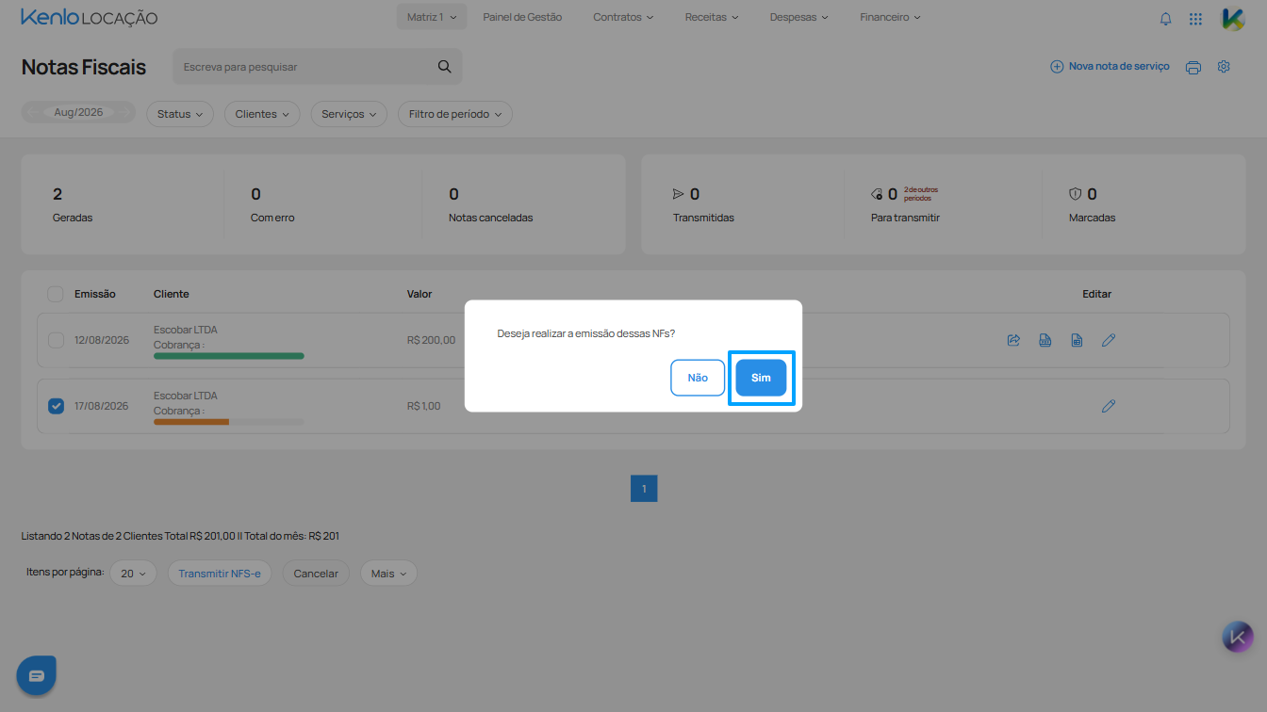Click the Cancelar button
Screen dimensions: 1267x712
(x=316, y=574)
